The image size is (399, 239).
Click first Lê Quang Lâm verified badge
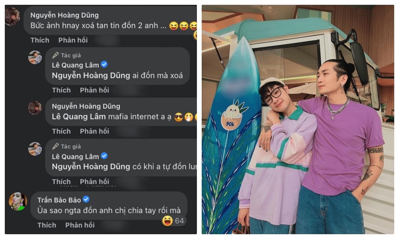[104, 64]
